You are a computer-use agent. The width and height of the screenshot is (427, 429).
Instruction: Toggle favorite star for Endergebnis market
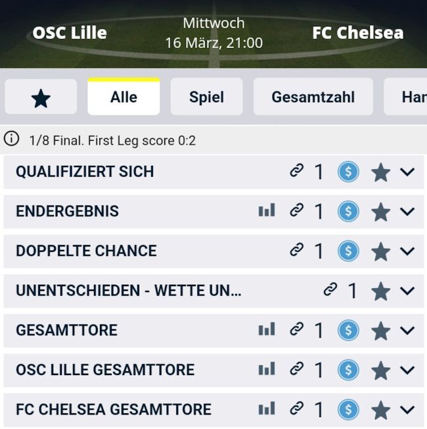(x=380, y=212)
